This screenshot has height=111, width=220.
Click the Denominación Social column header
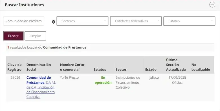point(39,67)
